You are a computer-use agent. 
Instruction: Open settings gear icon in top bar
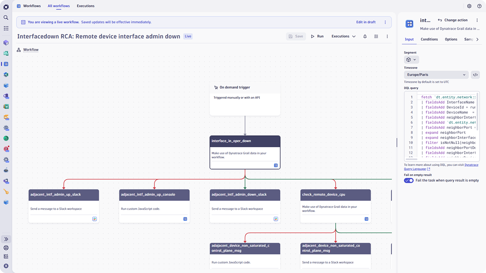(x=469, y=6)
